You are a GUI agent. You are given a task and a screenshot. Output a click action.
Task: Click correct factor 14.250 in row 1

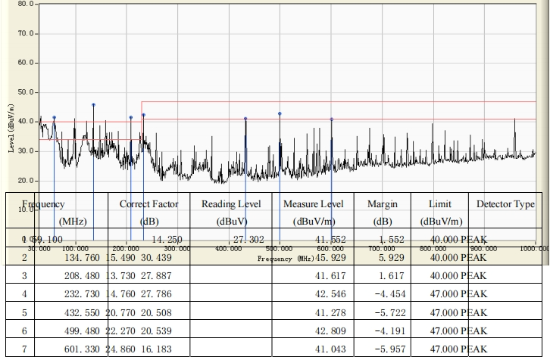pyautogui.click(x=167, y=240)
